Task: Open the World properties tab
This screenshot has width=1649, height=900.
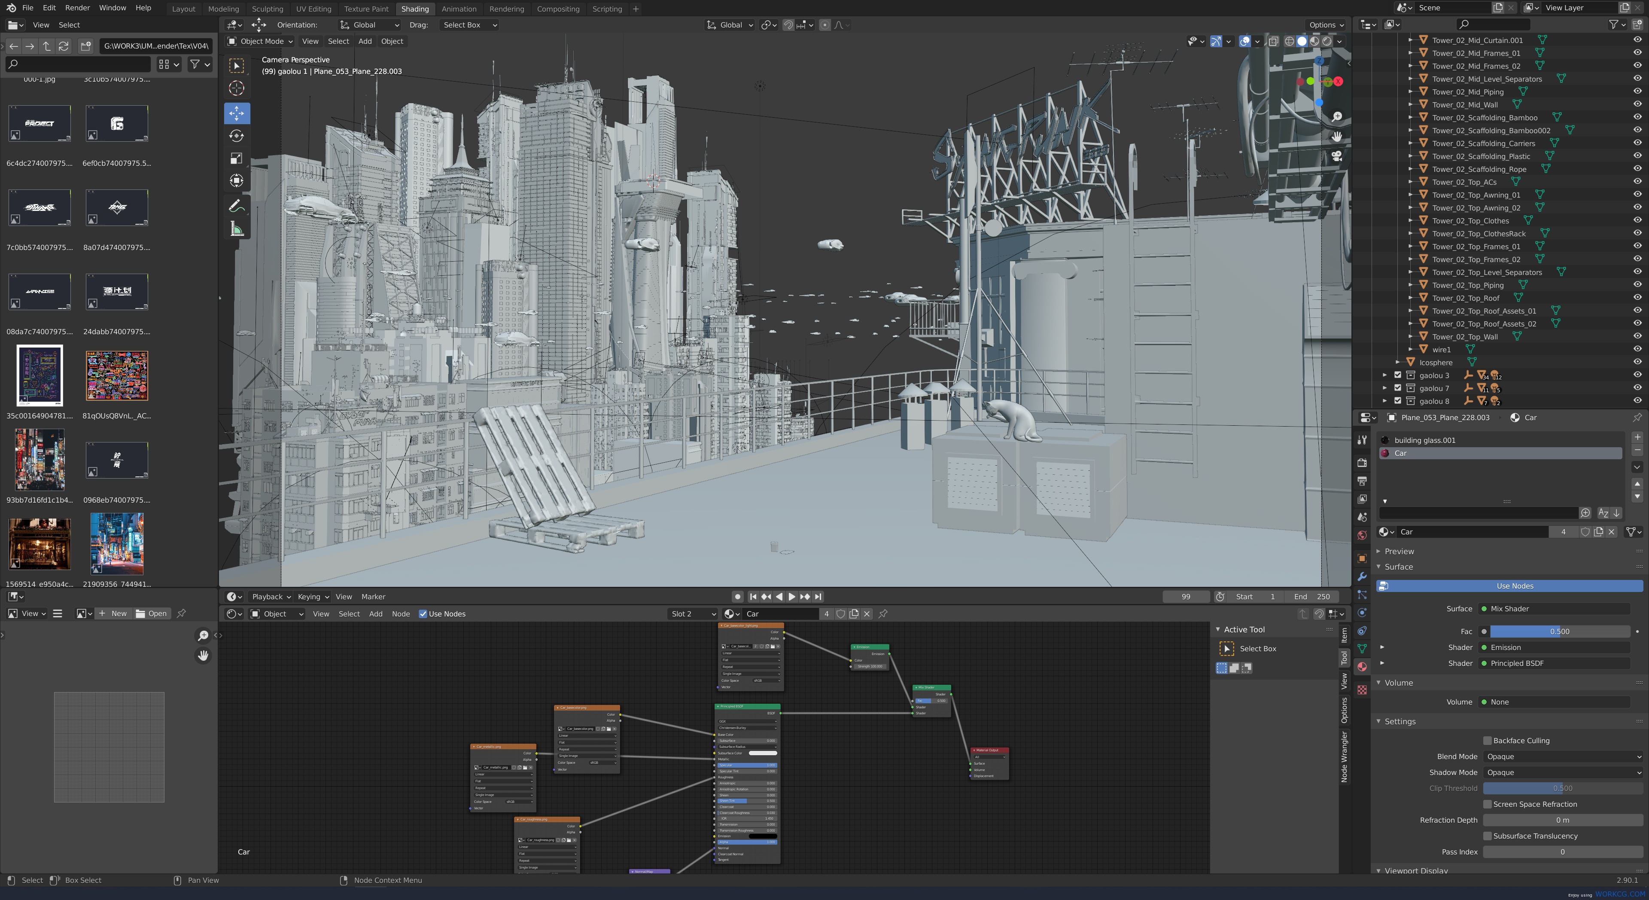Action: 1362,536
